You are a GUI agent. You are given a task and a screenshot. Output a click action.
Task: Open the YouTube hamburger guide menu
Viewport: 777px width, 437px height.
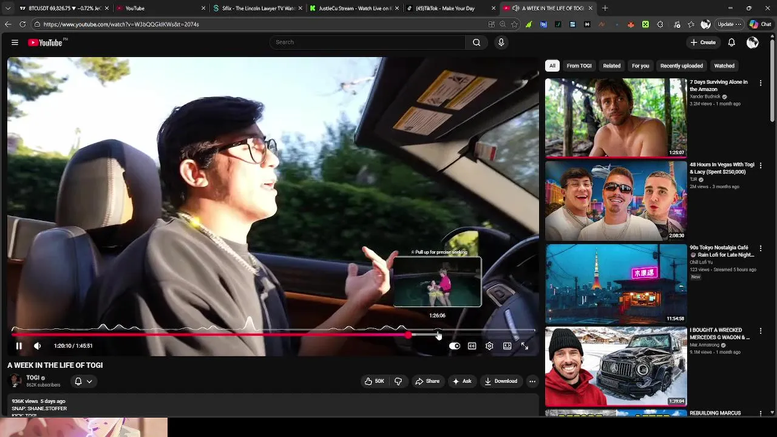coord(15,42)
